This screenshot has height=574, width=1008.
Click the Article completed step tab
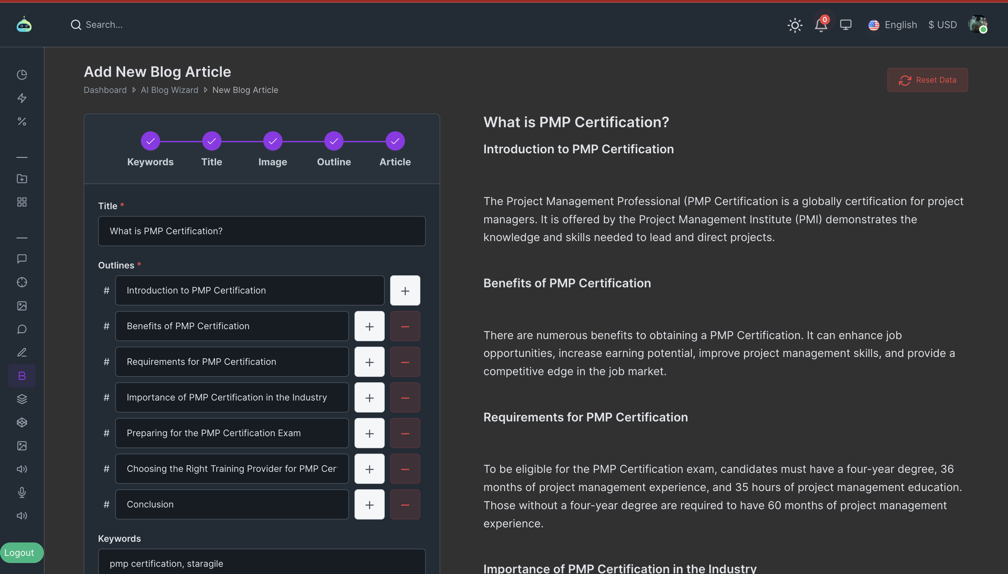click(395, 141)
